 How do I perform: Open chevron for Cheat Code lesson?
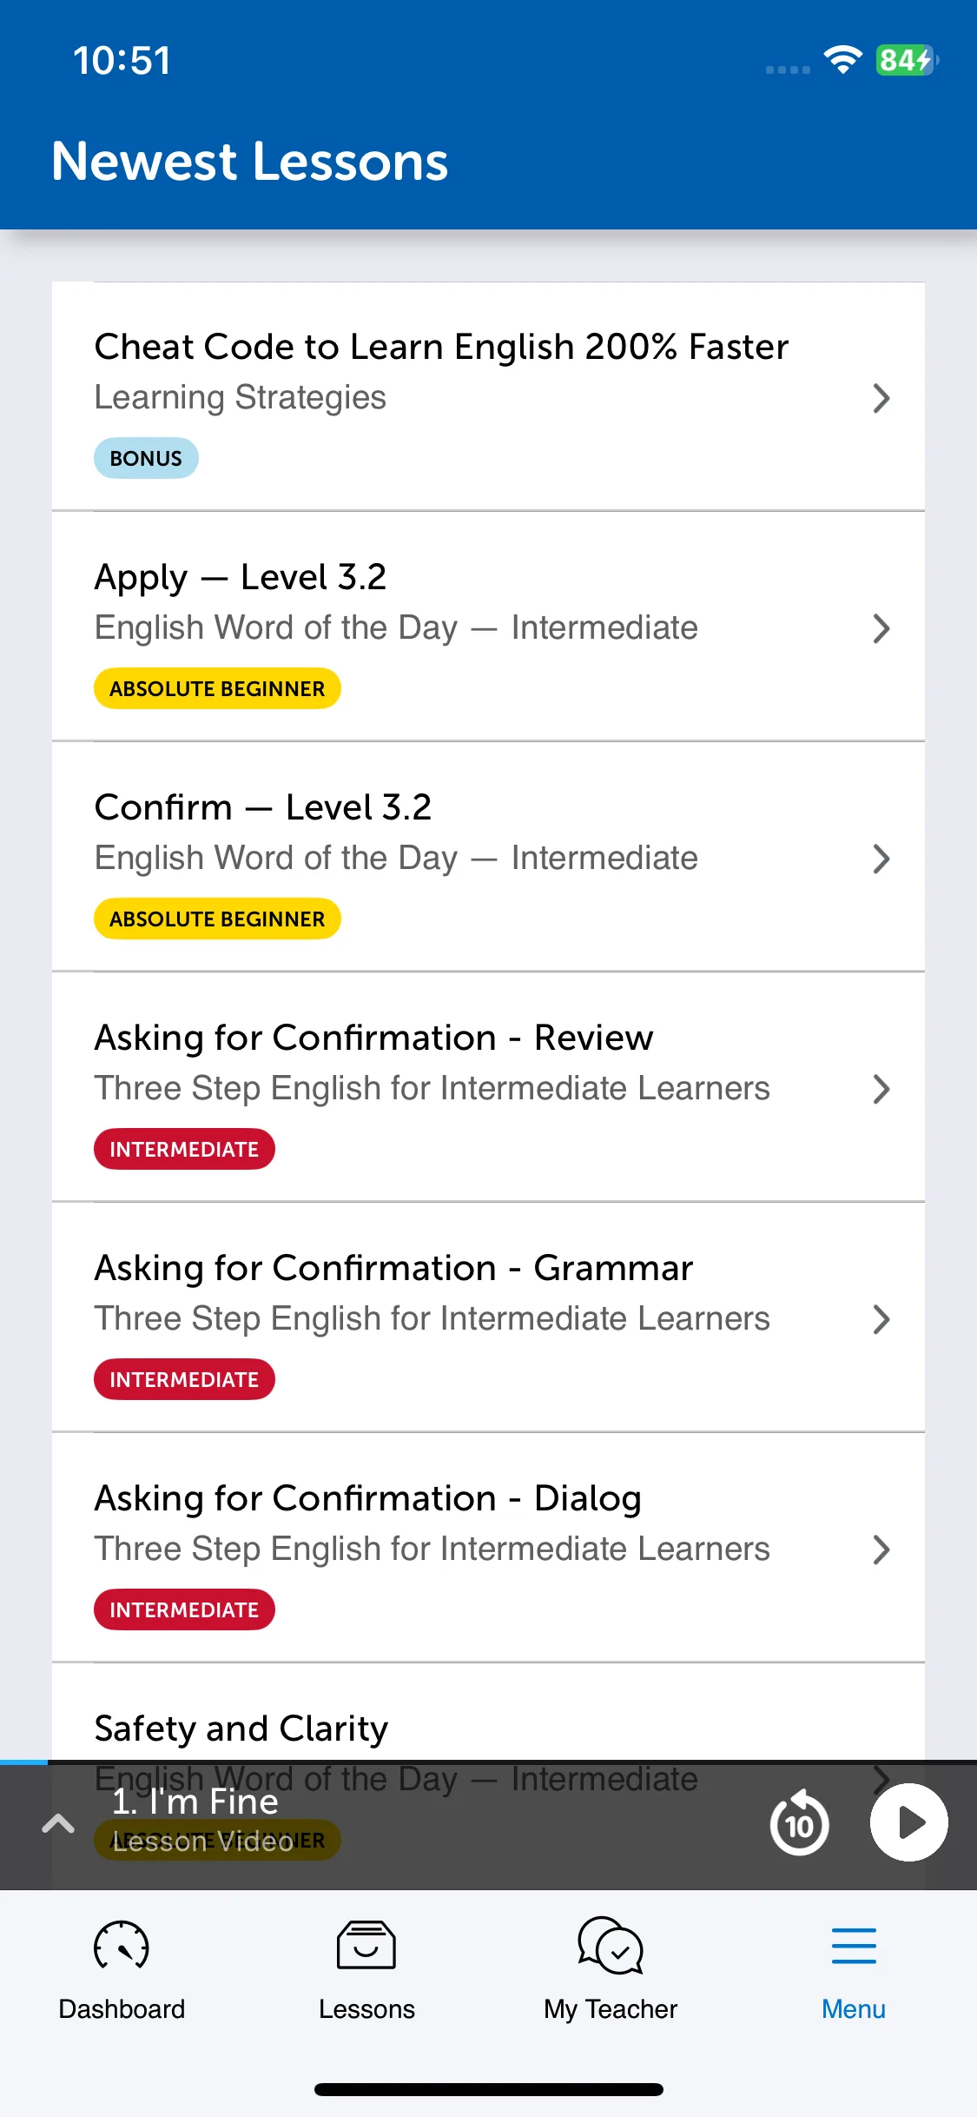881,398
